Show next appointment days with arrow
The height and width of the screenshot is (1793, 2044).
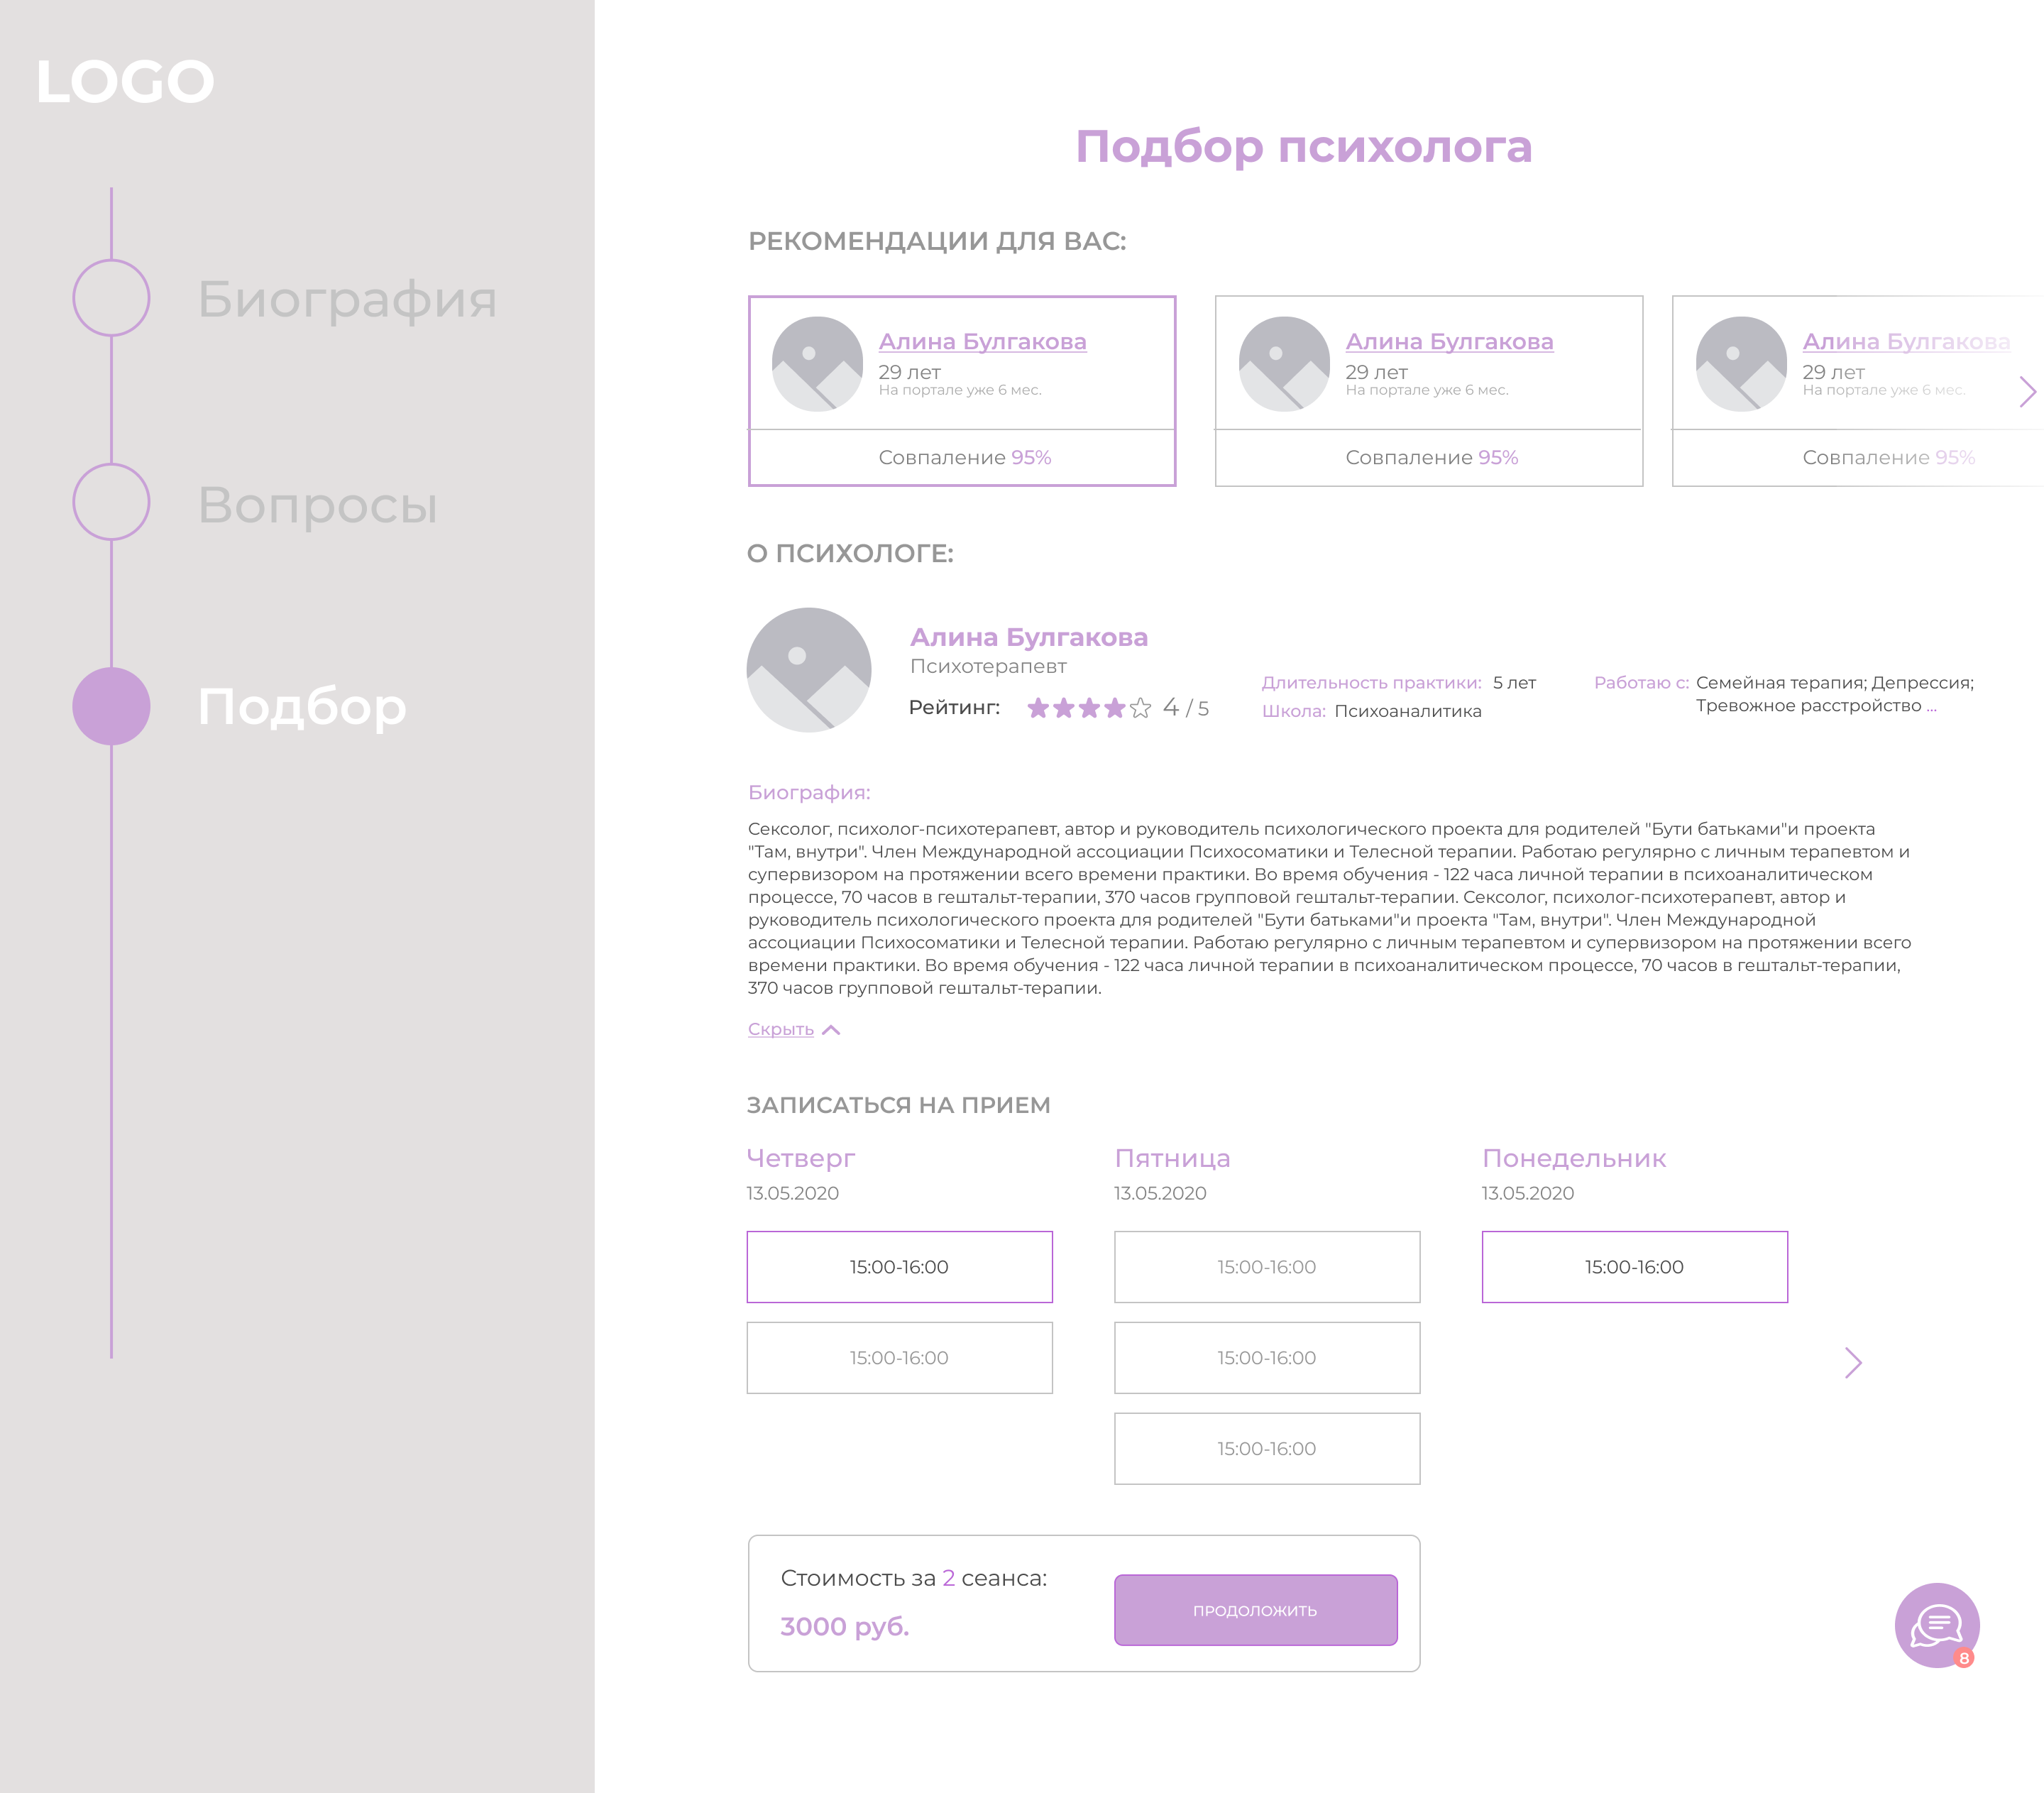[x=1853, y=1362]
